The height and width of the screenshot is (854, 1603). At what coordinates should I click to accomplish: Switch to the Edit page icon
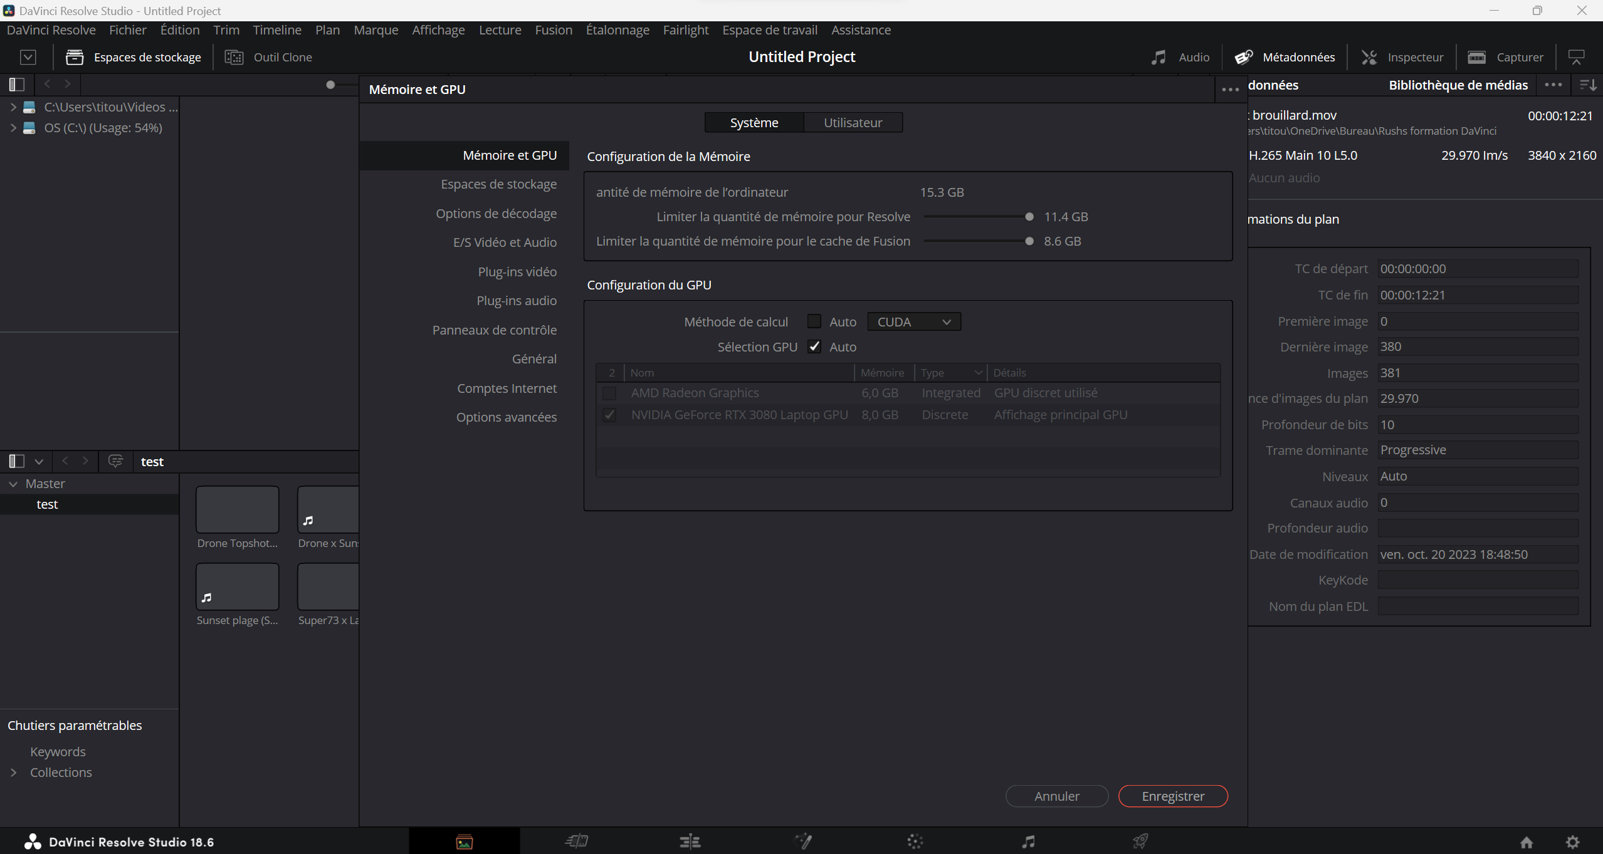(x=690, y=841)
